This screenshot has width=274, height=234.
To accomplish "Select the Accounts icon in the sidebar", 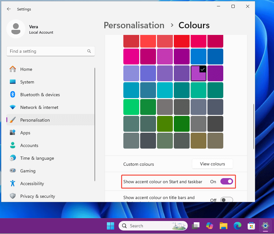I will click(13, 145).
